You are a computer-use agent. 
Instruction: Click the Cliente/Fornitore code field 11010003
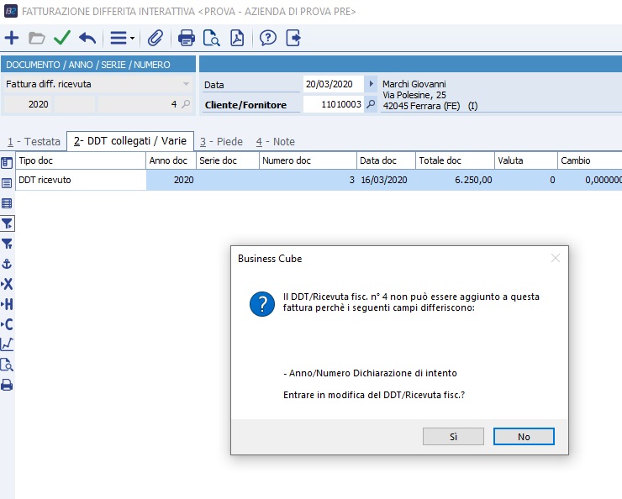(x=333, y=104)
